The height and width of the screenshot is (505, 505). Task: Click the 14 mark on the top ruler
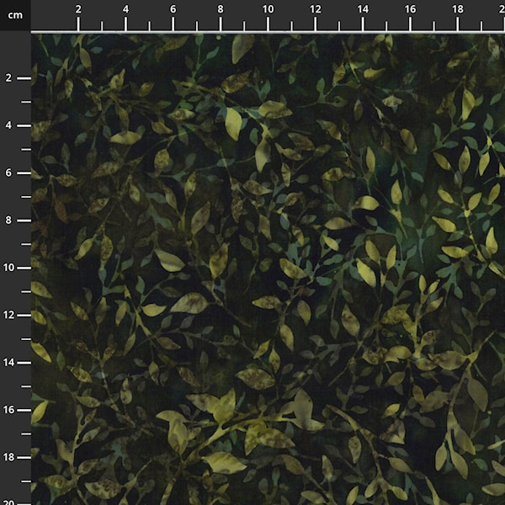point(362,8)
